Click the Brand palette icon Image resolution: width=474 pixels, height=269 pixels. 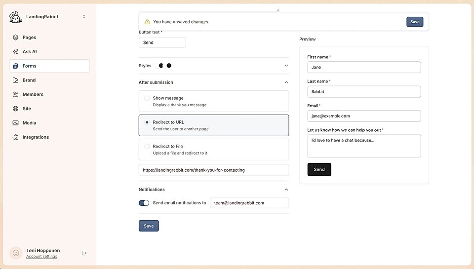[15, 80]
